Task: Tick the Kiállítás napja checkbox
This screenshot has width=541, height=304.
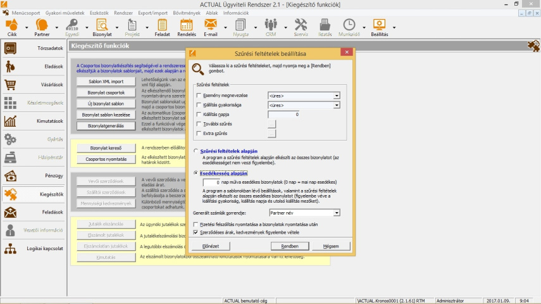Action: pos(199,115)
